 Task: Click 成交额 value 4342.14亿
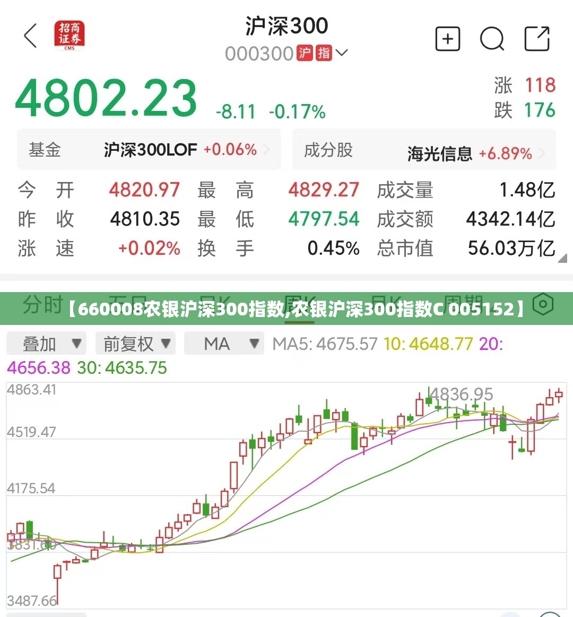(x=511, y=219)
